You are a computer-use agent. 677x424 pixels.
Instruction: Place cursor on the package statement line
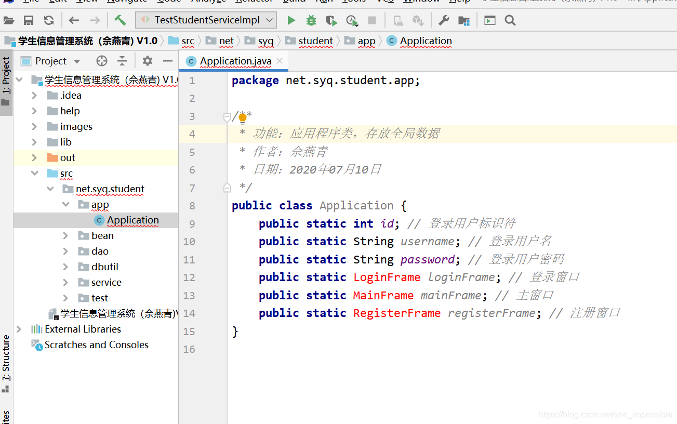pyautogui.click(x=326, y=81)
